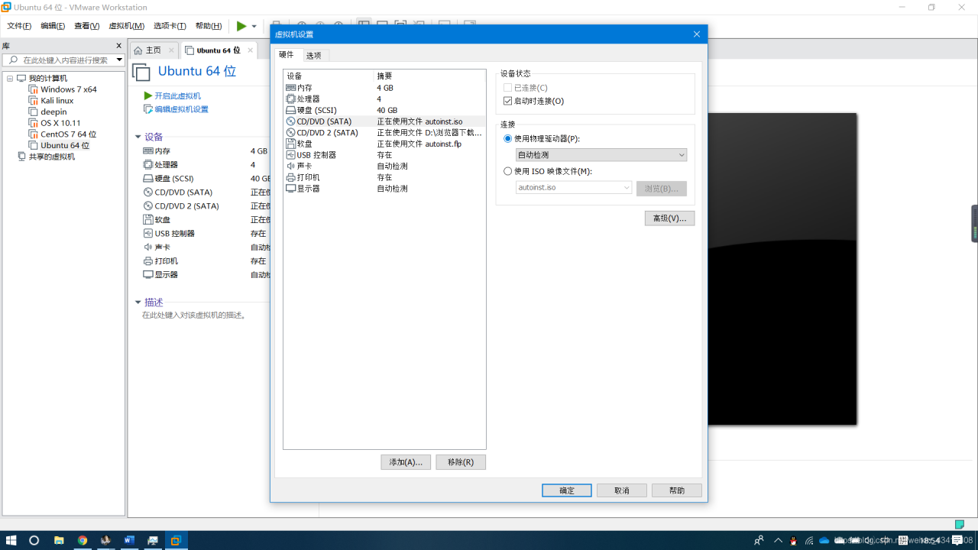978x550 pixels.
Task: Click the 移除(R) button
Action: [461, 462]
